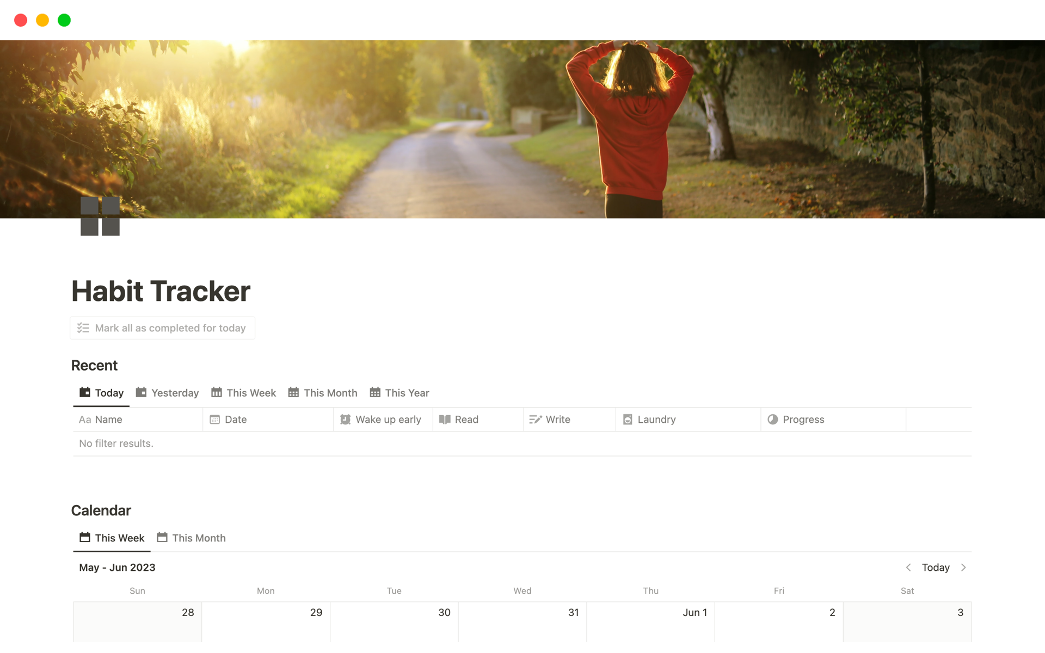Screen dimensions: 1045x653
Task: Click the cover photo of jogger
Action: coord(522,130)
